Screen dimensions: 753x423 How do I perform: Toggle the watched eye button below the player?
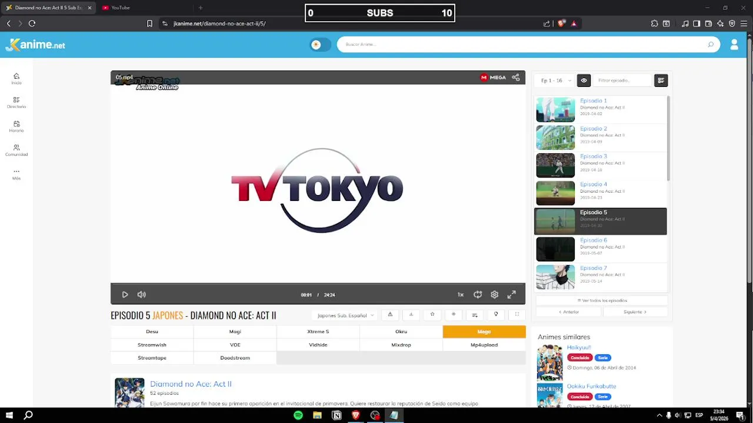coord(454,315)
